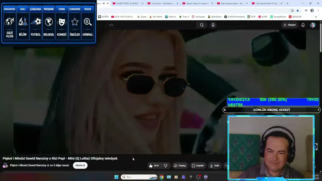The height and width of the screenshot is (181, 322).
Task: Switch to Sefo, Demet Akalın tab
Action: tap(232, 4)
